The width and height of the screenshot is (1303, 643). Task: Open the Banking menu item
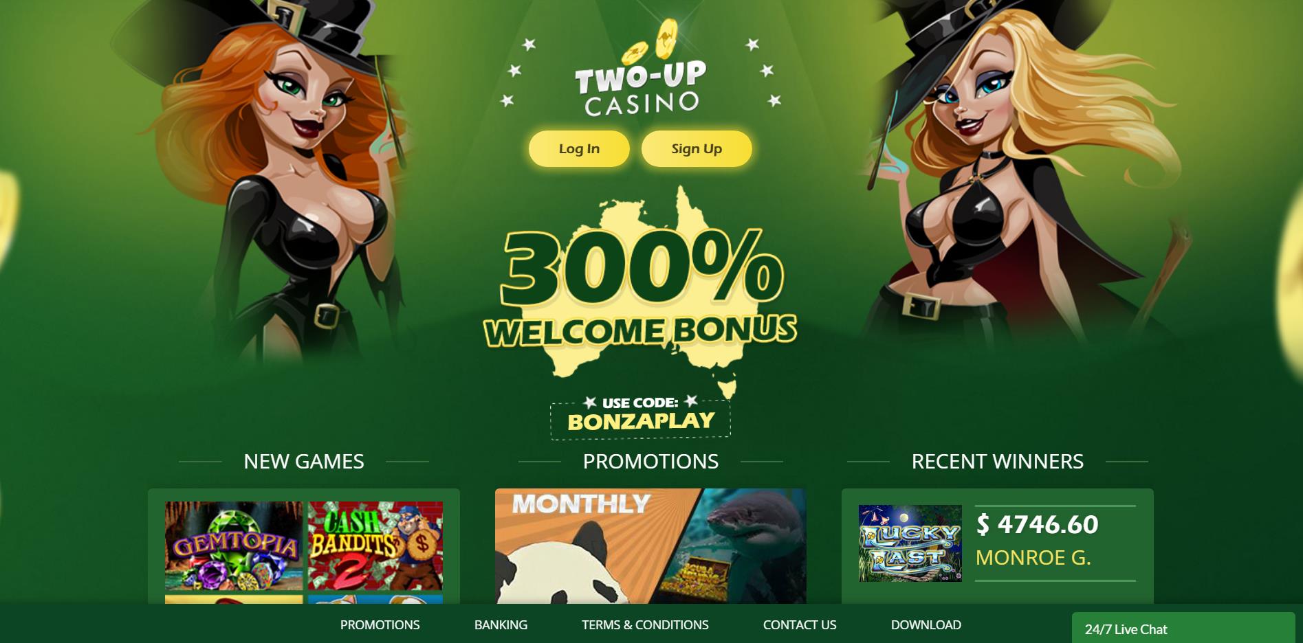501,625
